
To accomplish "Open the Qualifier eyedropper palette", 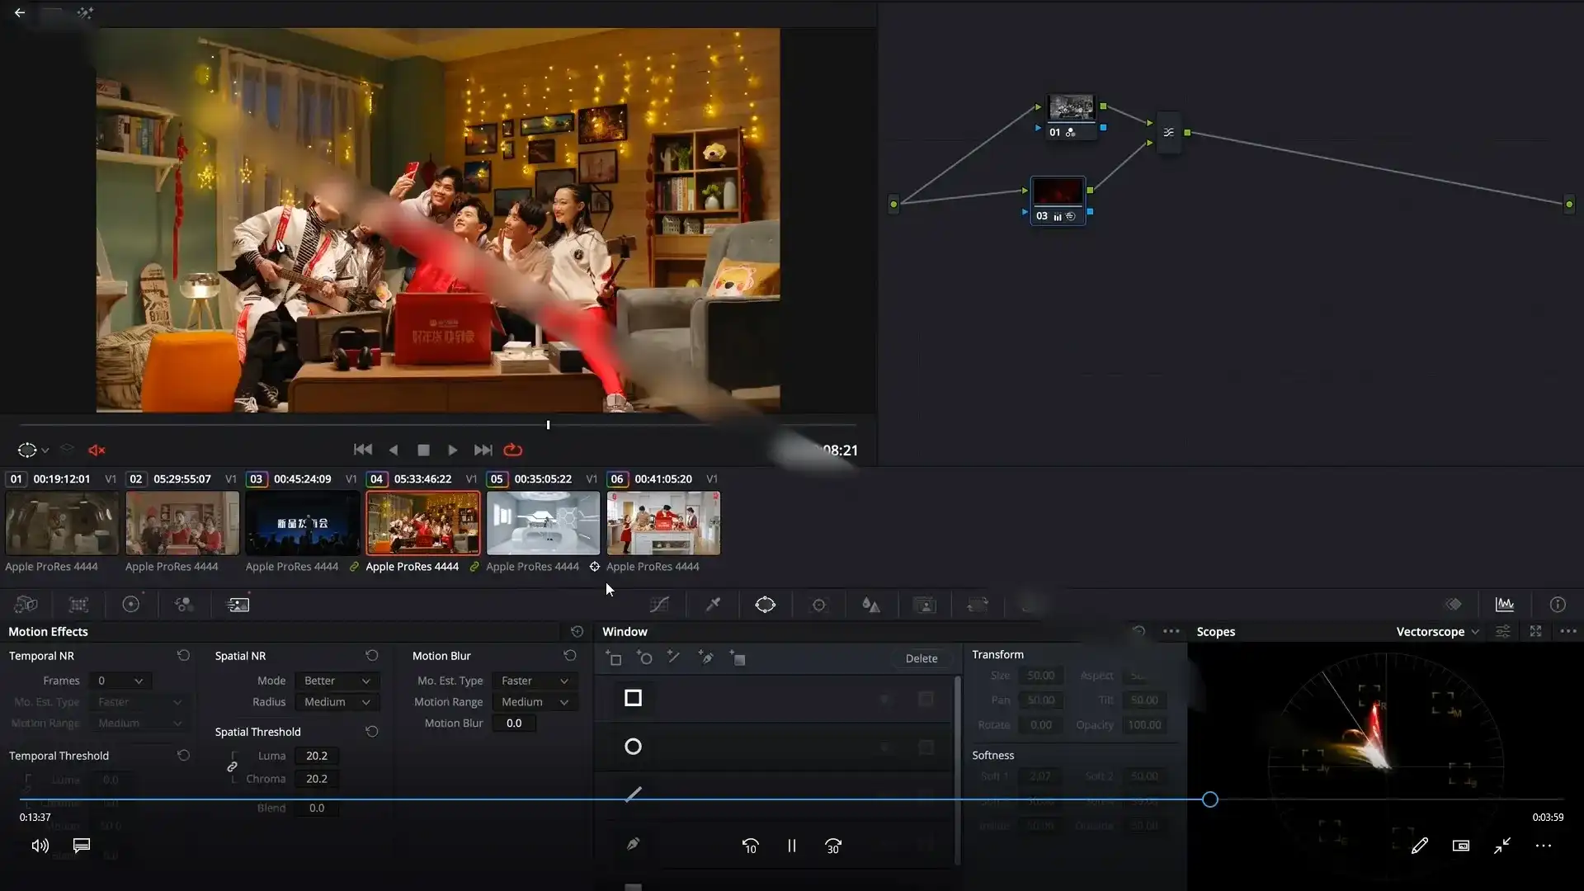I will tap(713, 605).
